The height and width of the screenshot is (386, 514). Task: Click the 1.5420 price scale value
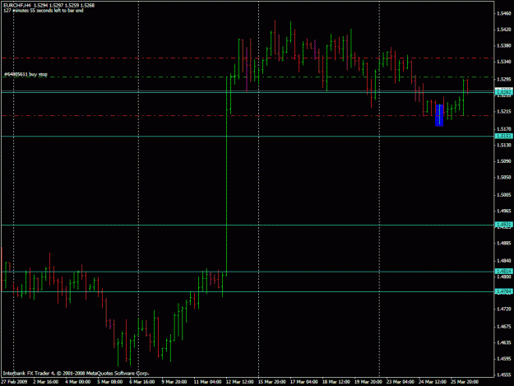[x=504, y=30]
